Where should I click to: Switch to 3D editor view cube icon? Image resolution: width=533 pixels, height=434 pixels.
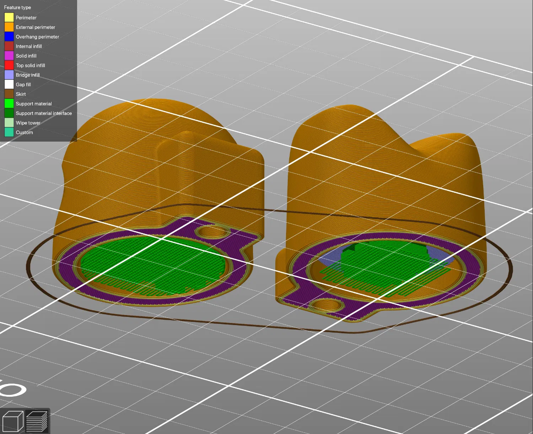click(13, 421)
